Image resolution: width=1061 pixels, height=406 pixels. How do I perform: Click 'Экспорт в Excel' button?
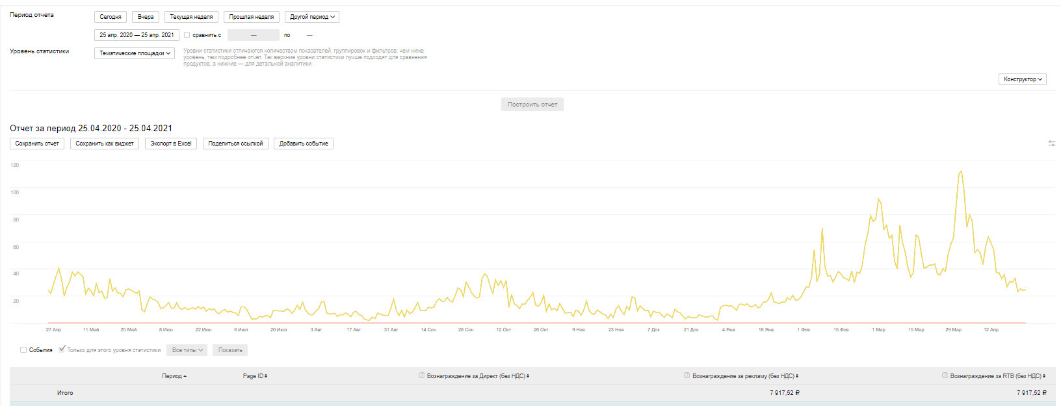[171, 144]
